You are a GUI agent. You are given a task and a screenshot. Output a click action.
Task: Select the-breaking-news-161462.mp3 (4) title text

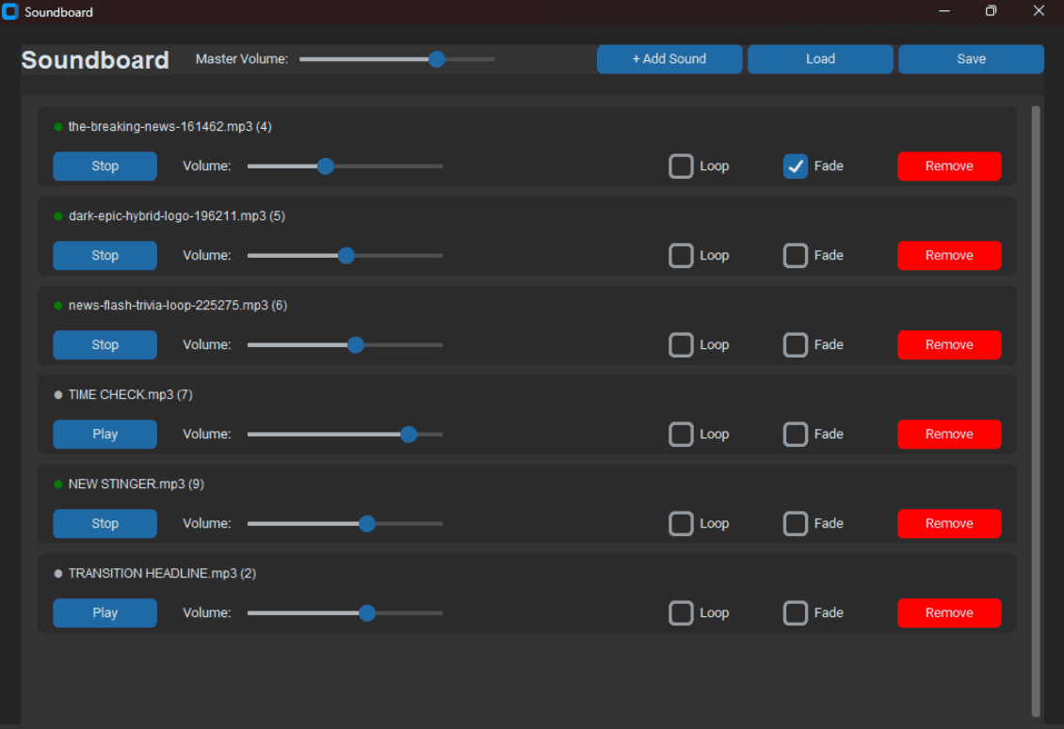coord(169,127)
